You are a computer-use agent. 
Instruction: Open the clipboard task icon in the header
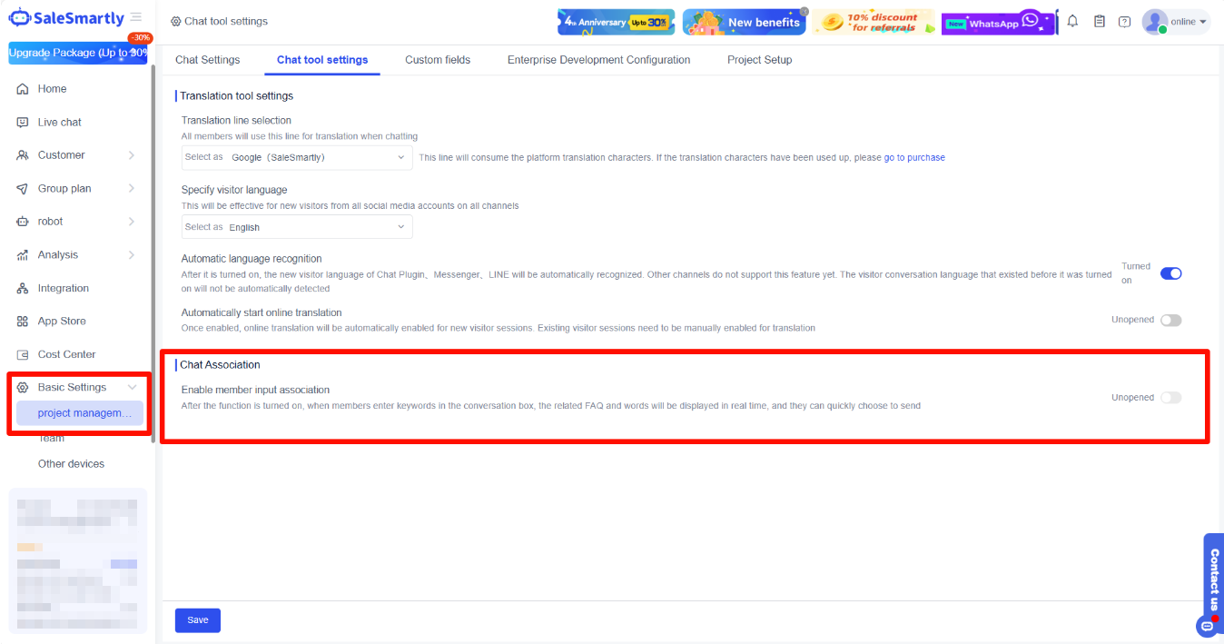click(1100, 21)
